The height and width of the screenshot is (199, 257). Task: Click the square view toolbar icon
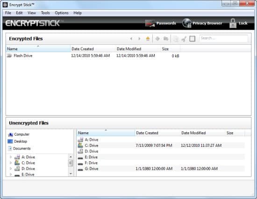pyautogui.click(x=192, y=39)
